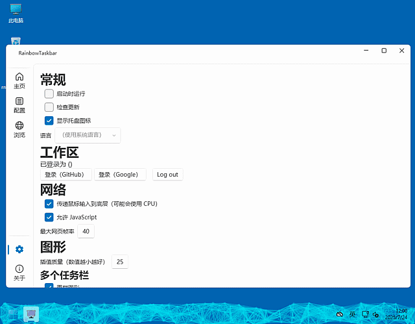Viewport: 415px width, 324px height.
Task: Open the 主页 home page icon
Action: [19, 81]
